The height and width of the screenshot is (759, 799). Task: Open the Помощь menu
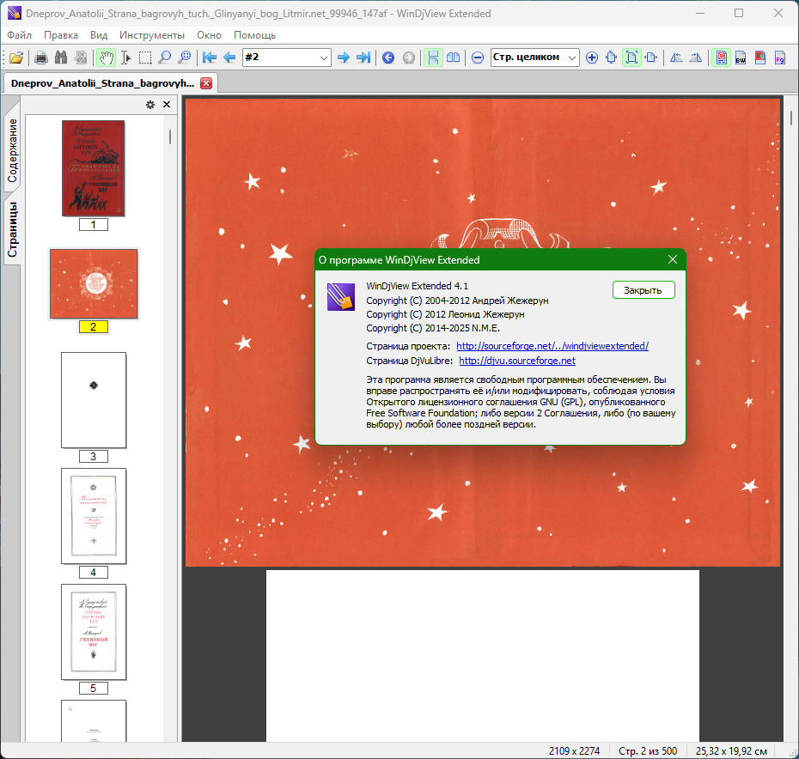coord(255,35)
